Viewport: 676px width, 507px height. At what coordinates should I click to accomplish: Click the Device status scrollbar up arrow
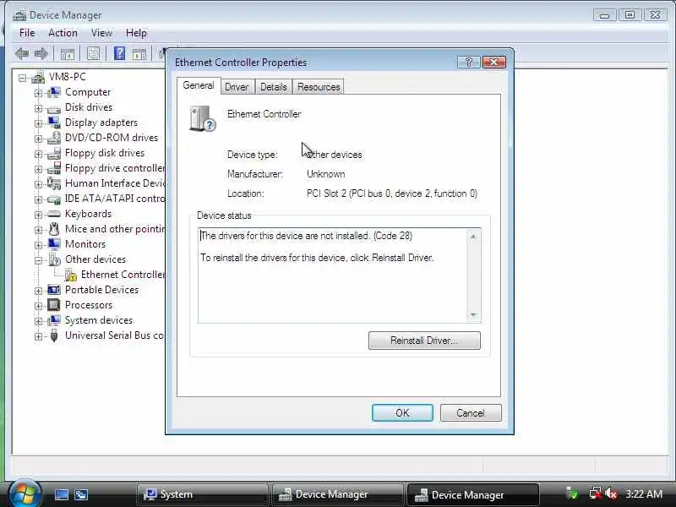click(x=473, y=237)
